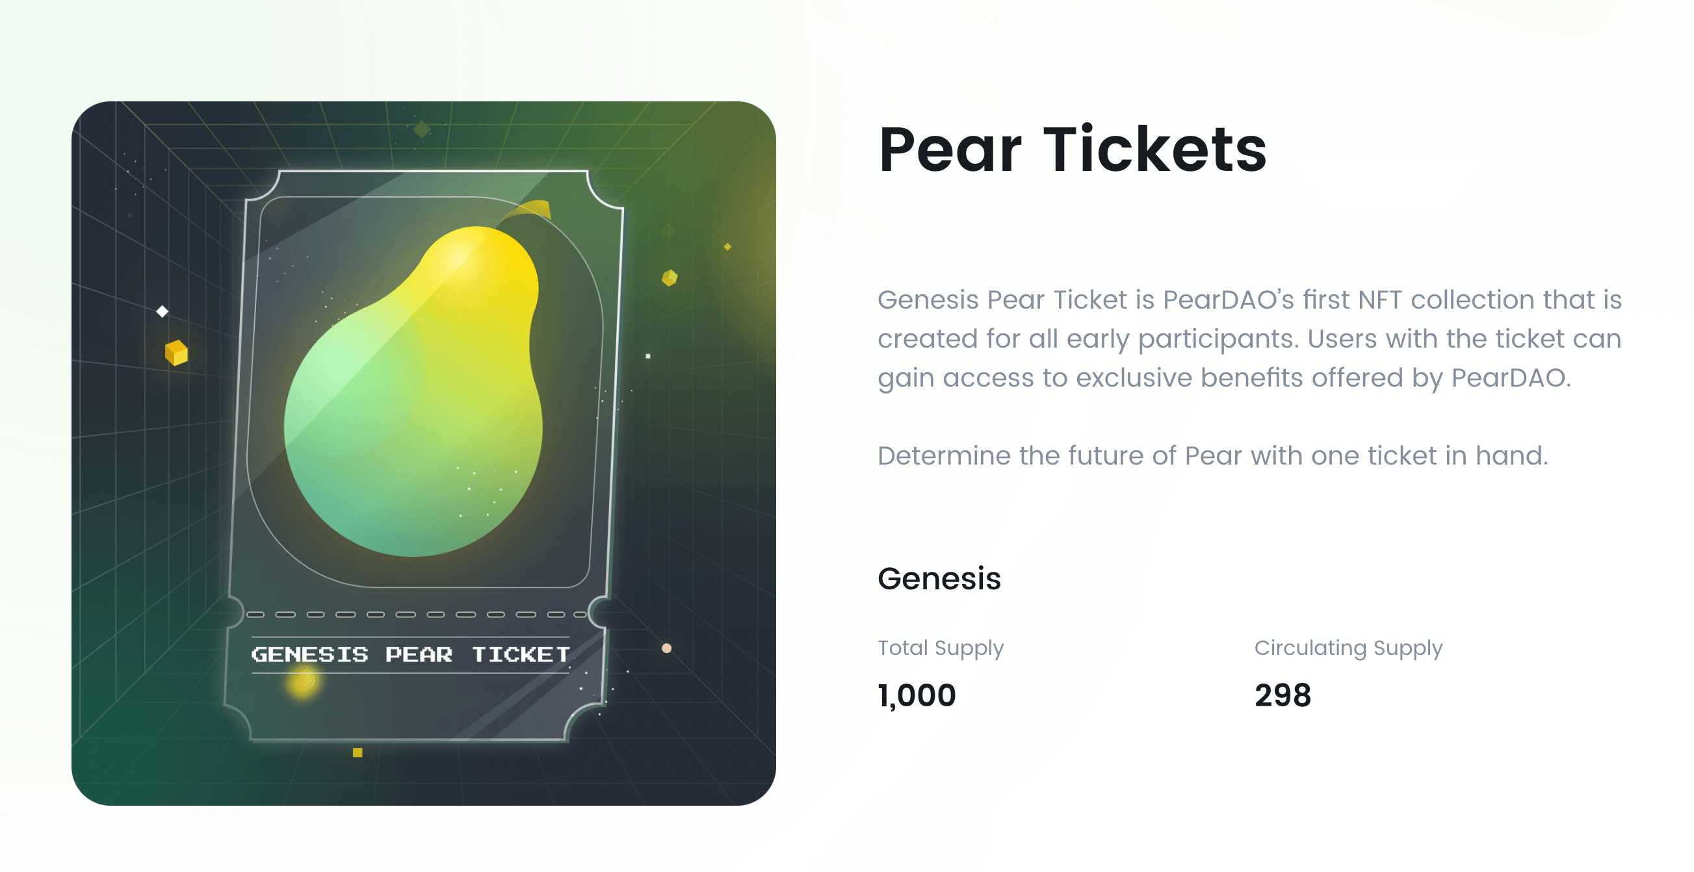
Task: Click the pink dot beside ticket
Action: coord(666,648)
